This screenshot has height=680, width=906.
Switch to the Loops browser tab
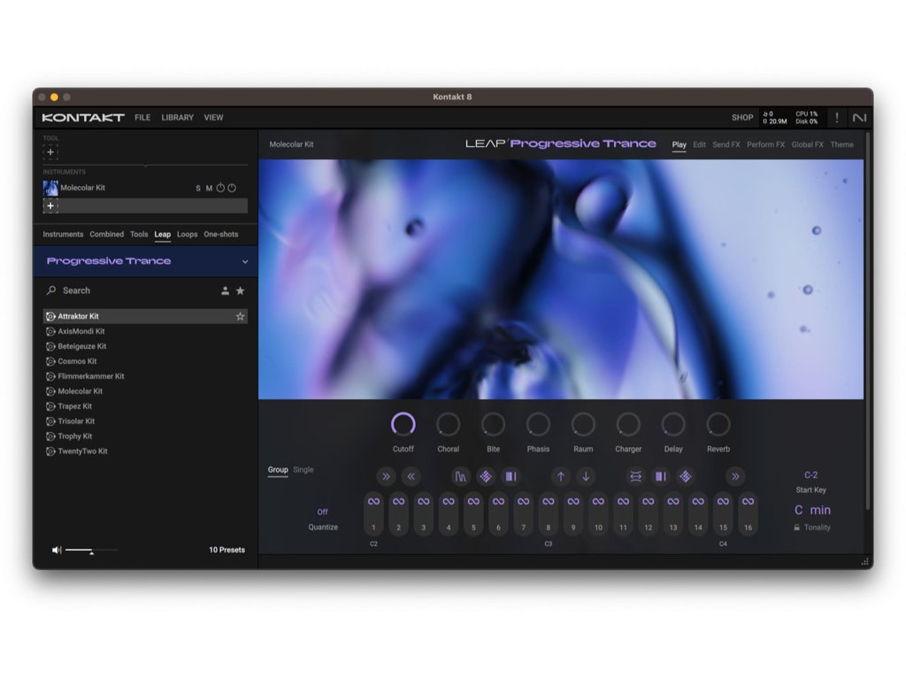tap(188, 234)
